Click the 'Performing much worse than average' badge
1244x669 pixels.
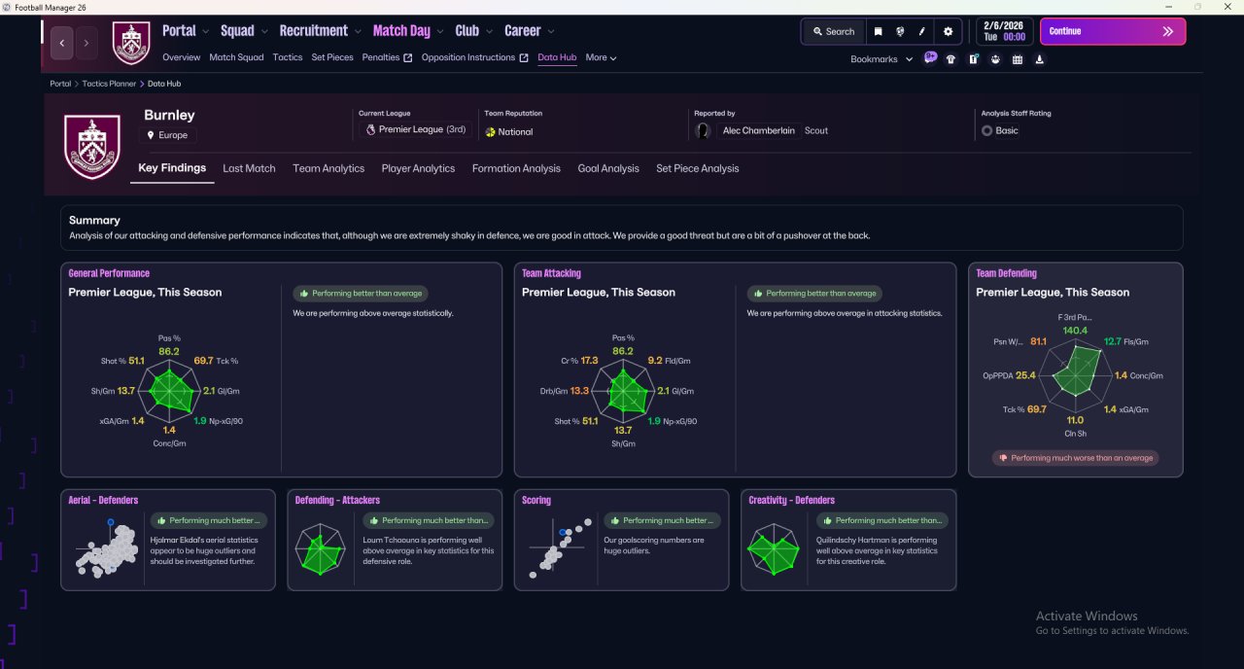[x=1075, y=458]
